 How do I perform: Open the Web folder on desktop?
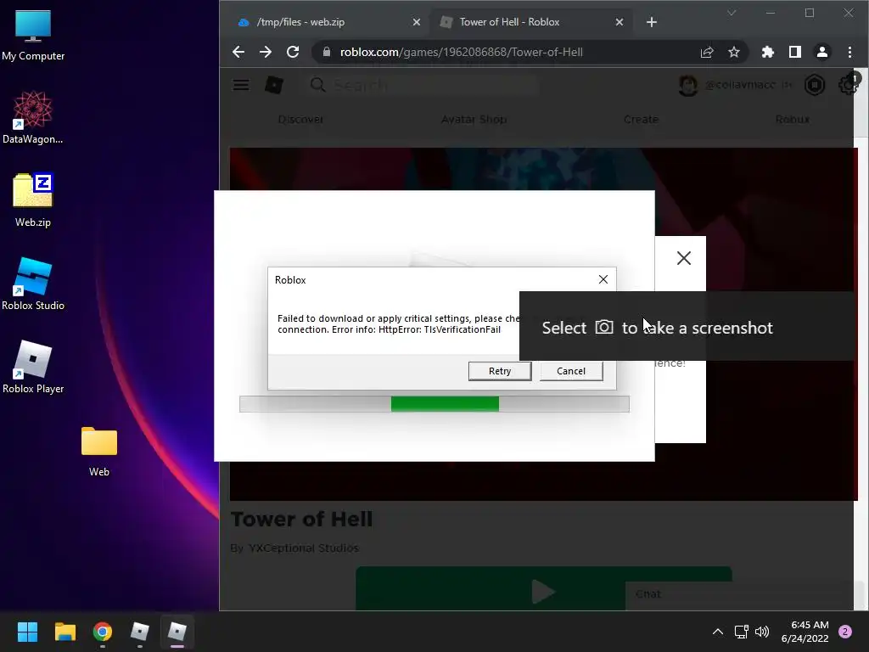(99, 450)
